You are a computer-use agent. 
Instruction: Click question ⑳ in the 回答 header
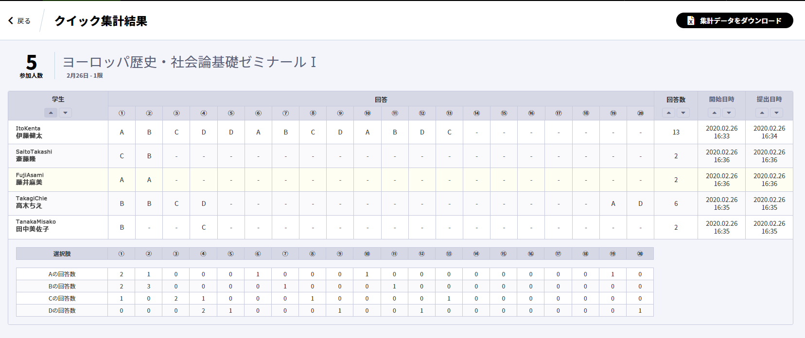(x=640, y=113)
